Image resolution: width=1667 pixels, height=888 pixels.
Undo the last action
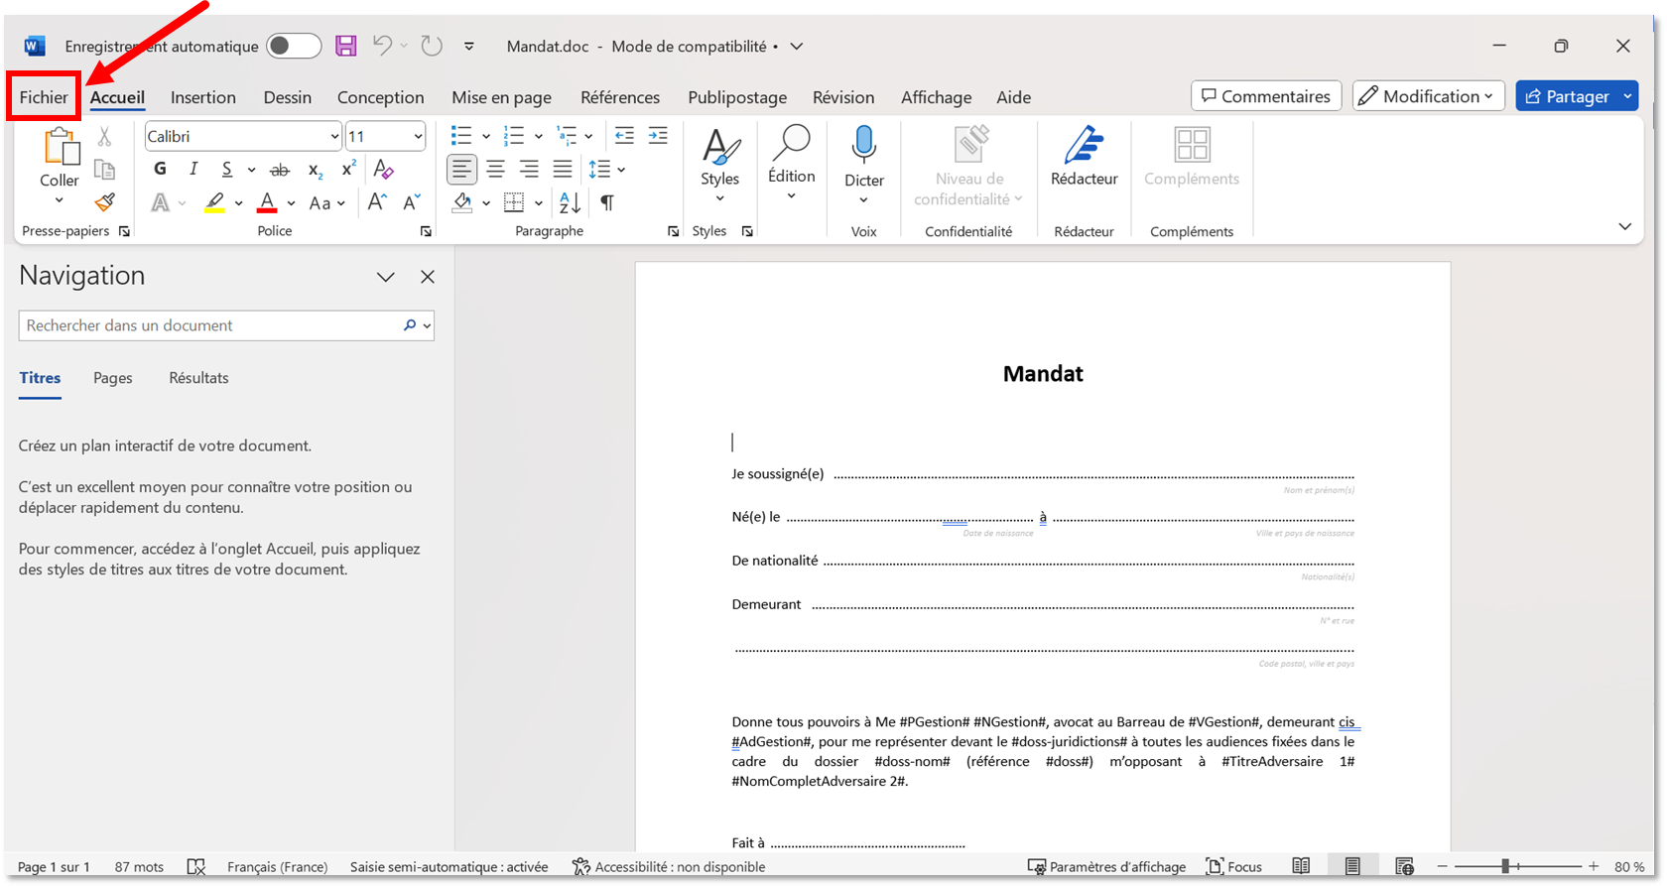point(382,46)
